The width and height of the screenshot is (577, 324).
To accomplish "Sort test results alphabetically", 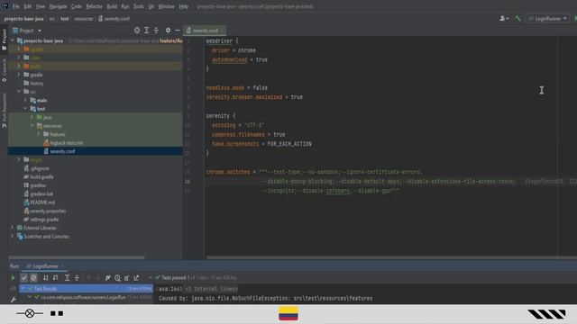I will tap(46, 278).
